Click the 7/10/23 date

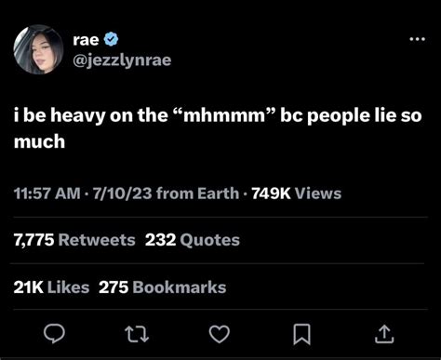click(x=123, y=193)
